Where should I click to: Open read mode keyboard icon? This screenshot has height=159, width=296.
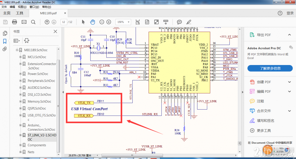(166, 22)
